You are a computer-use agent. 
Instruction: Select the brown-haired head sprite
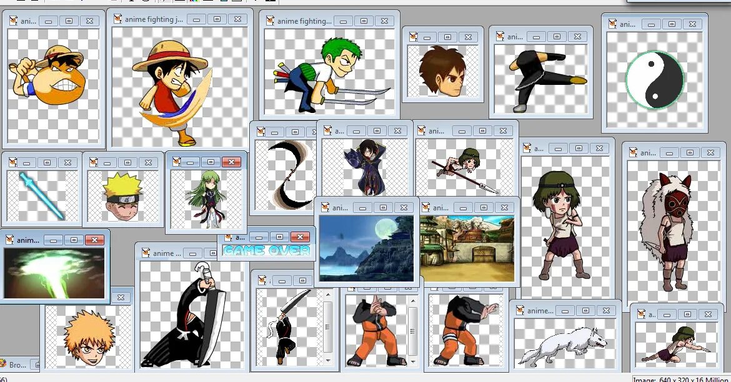pos(443,71)
